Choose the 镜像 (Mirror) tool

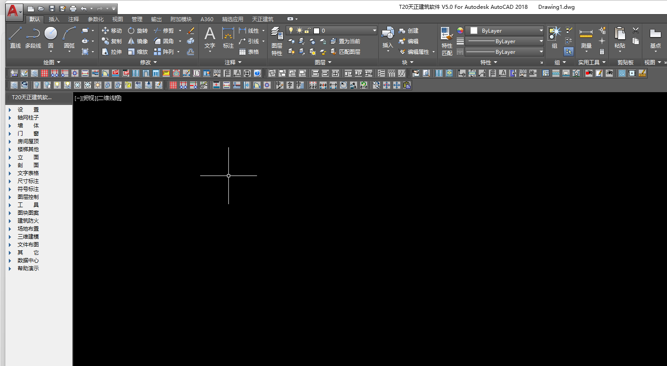pos(137,41)
